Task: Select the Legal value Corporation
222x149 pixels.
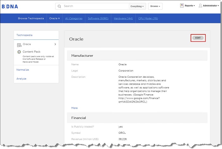Action: coord(126,71)
